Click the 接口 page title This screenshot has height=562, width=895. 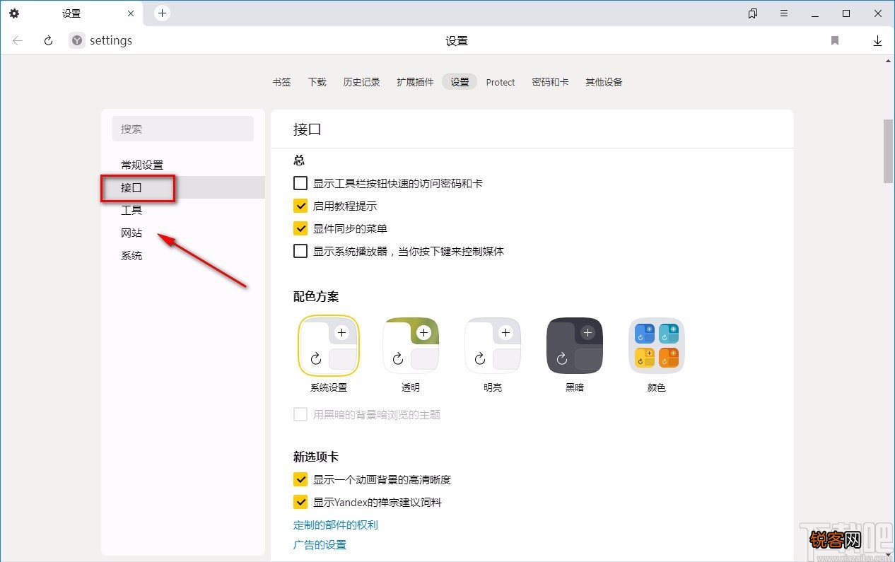click(308, 129)
